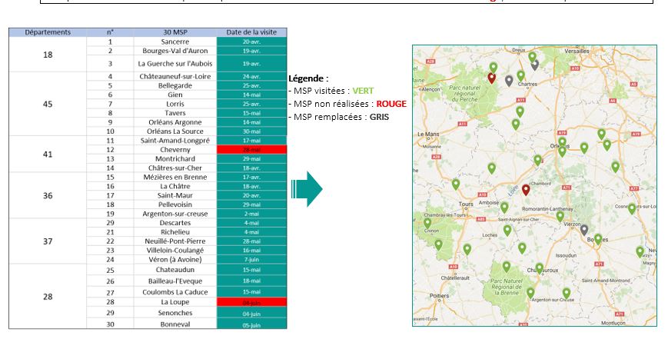This screenshot has height=339, width=668.
Task: Click the 'Date de la visite' header
Action: (251, 32)
